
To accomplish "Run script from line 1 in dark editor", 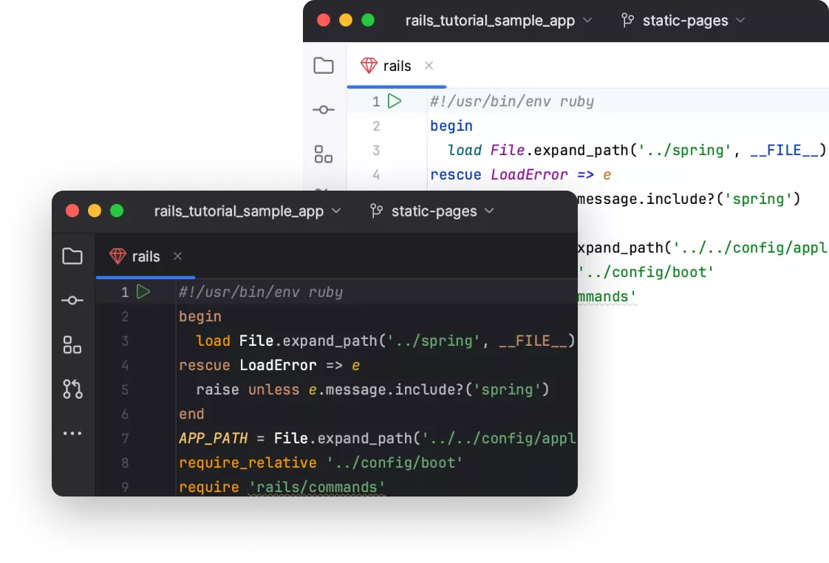I will [x=143, y=292].
